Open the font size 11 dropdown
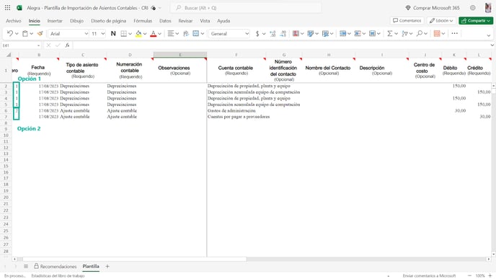 pyautogui.click(x=98, y=34)
